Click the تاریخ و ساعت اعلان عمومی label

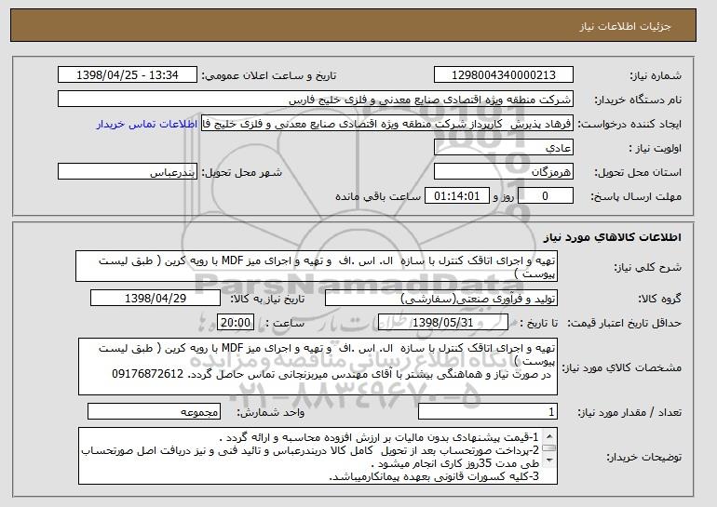tap(269, 75)
